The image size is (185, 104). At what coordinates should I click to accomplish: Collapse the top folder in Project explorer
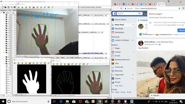(1, 13)
